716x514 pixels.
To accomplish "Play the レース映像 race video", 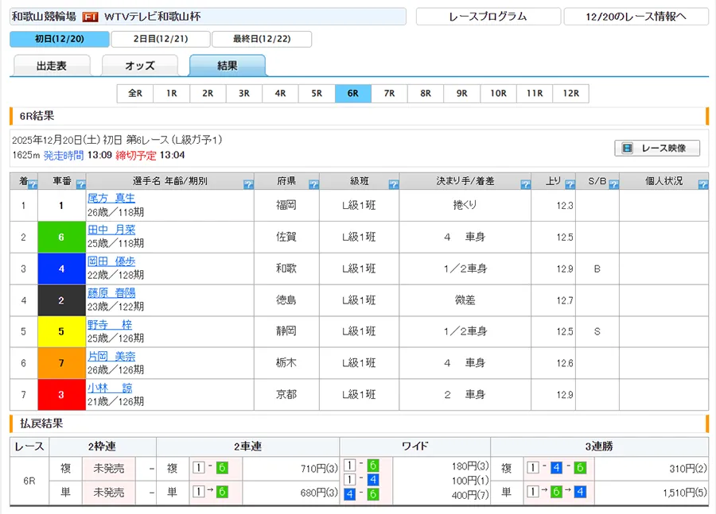I will pyautogui.click(x=657, y=149).
